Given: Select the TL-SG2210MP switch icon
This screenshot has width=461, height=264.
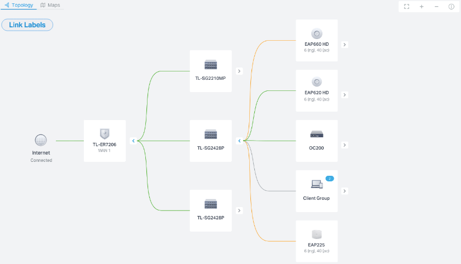Looking at the screenshot, I should [x=211, y=65].
